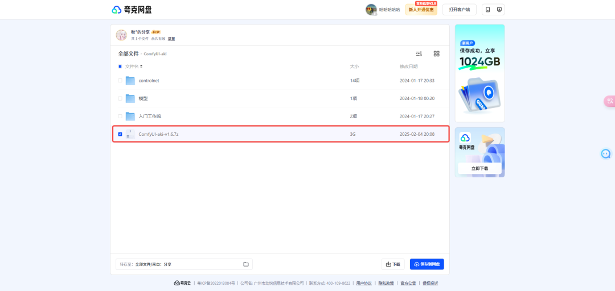
Task: Click the 秋*的分享 sharer name
Action: 141,32
